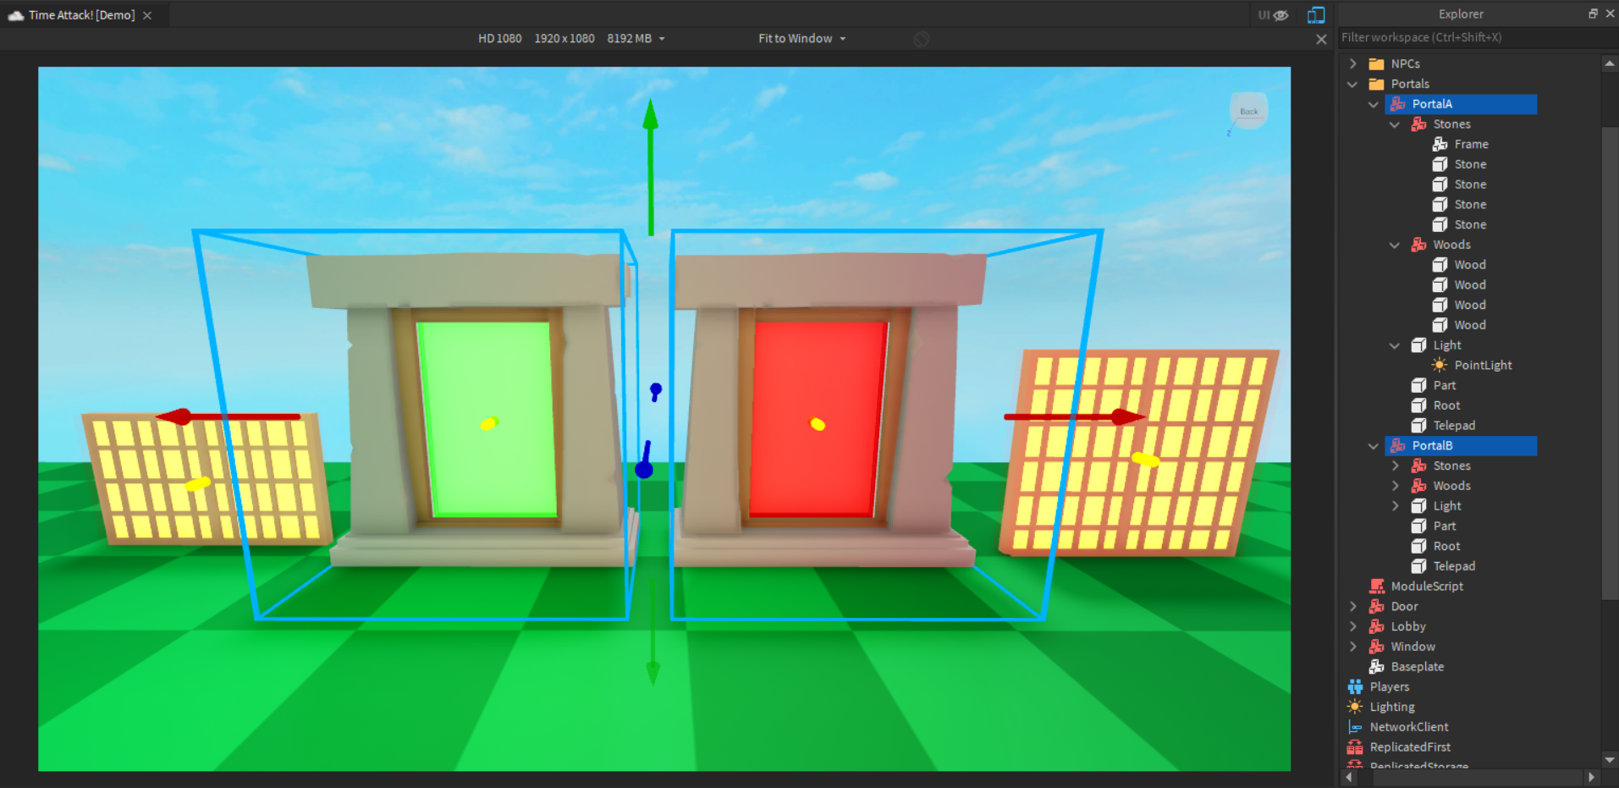The image size is (1619, 788).
Task: Click the Lobby model icon
Action: coord(1377,626)
